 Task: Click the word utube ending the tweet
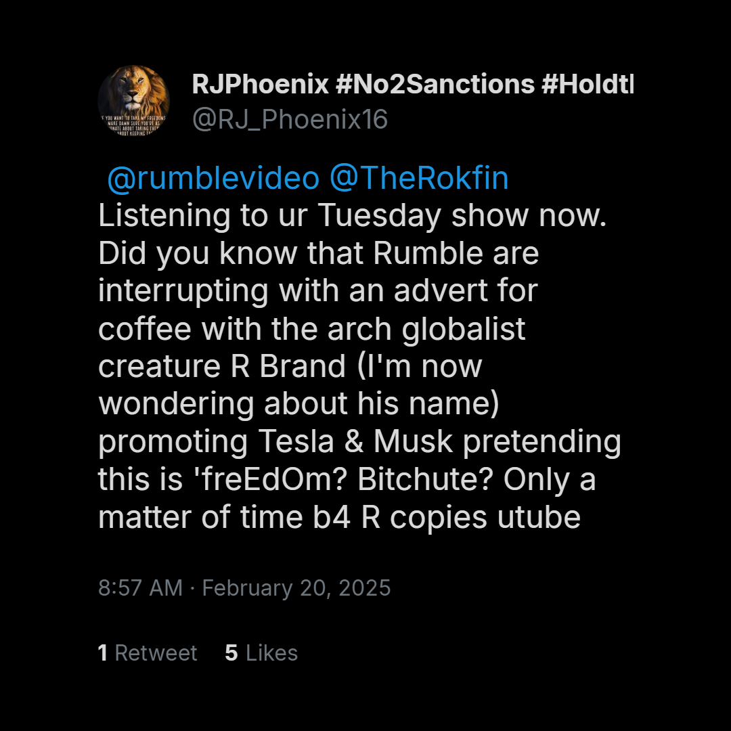coord(539,518)
